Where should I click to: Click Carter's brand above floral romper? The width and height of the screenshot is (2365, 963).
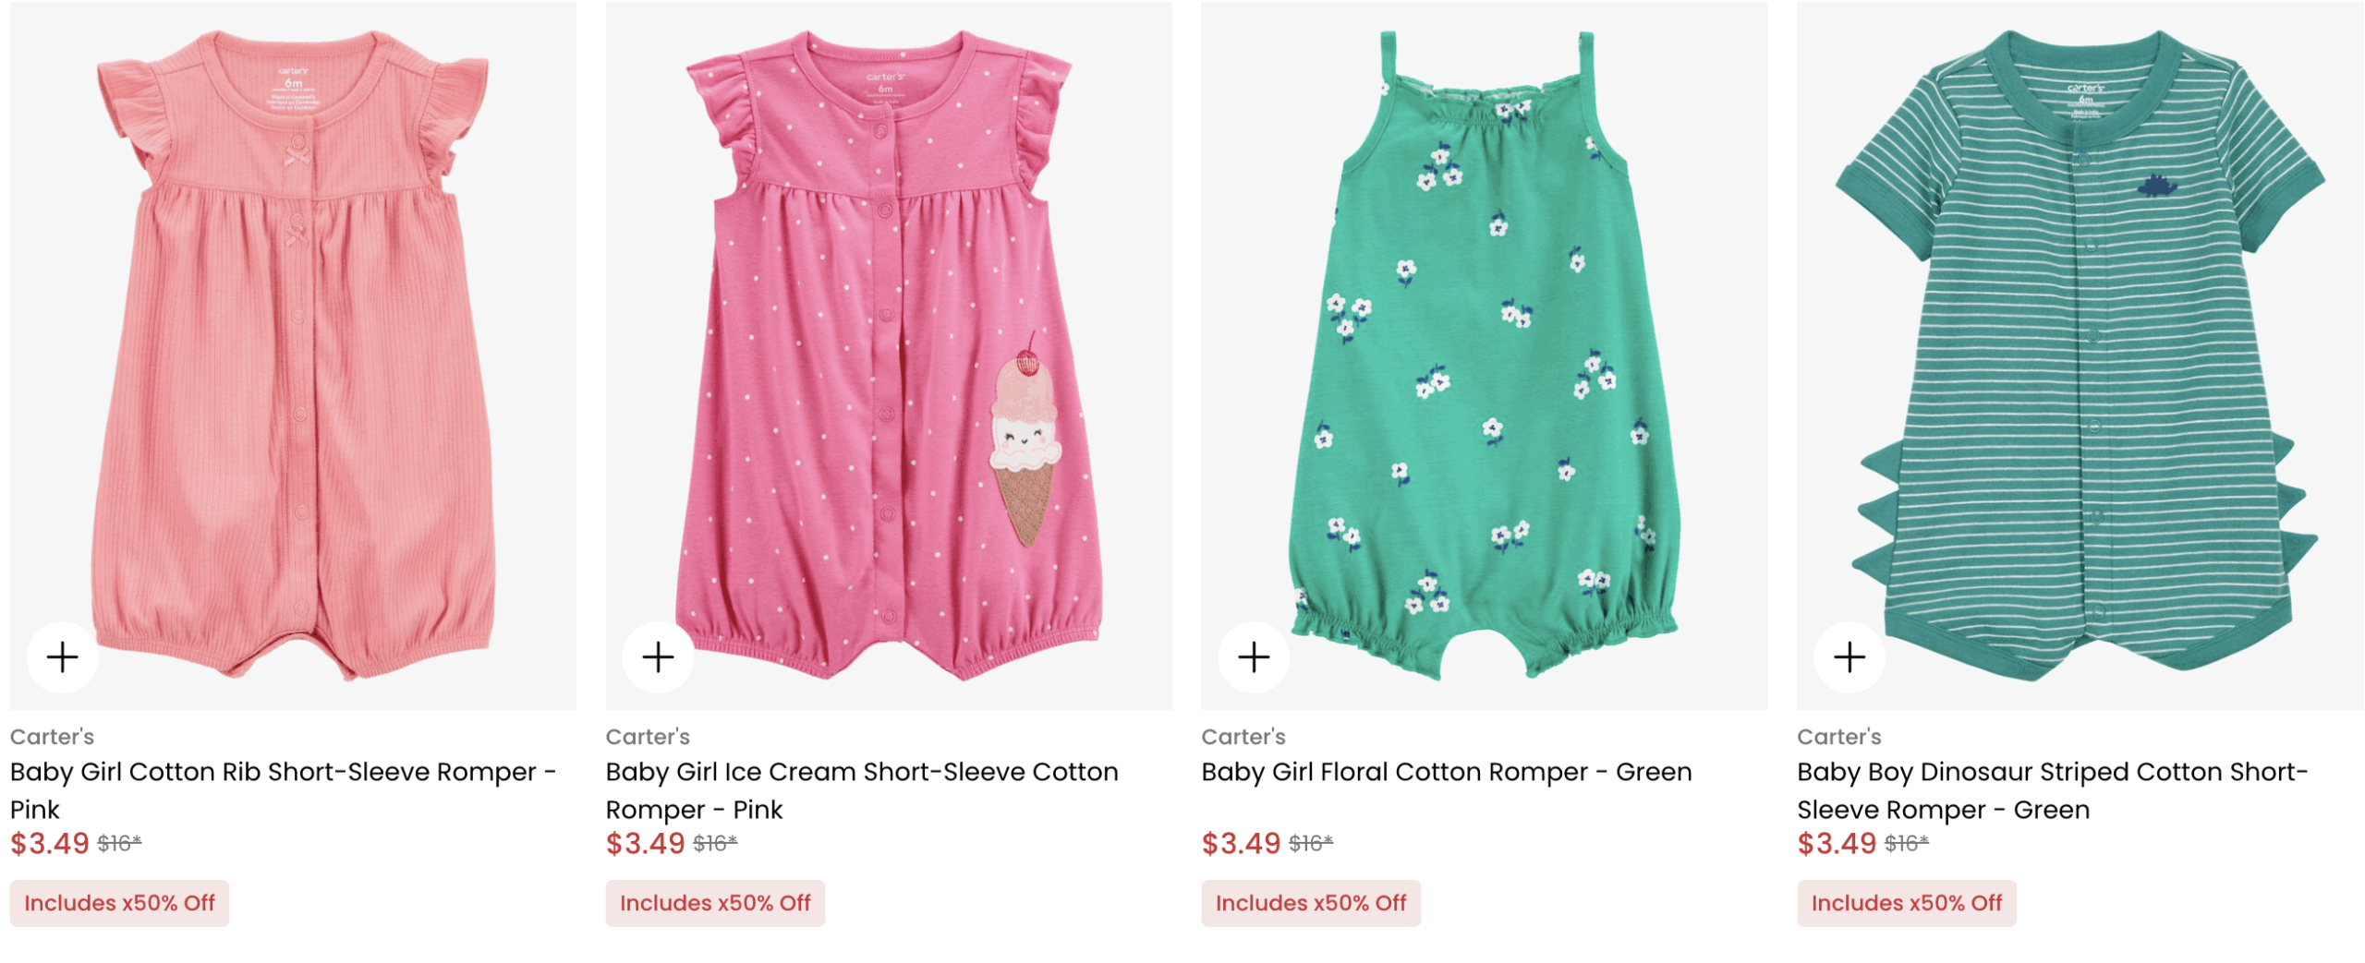(1243, 737)
